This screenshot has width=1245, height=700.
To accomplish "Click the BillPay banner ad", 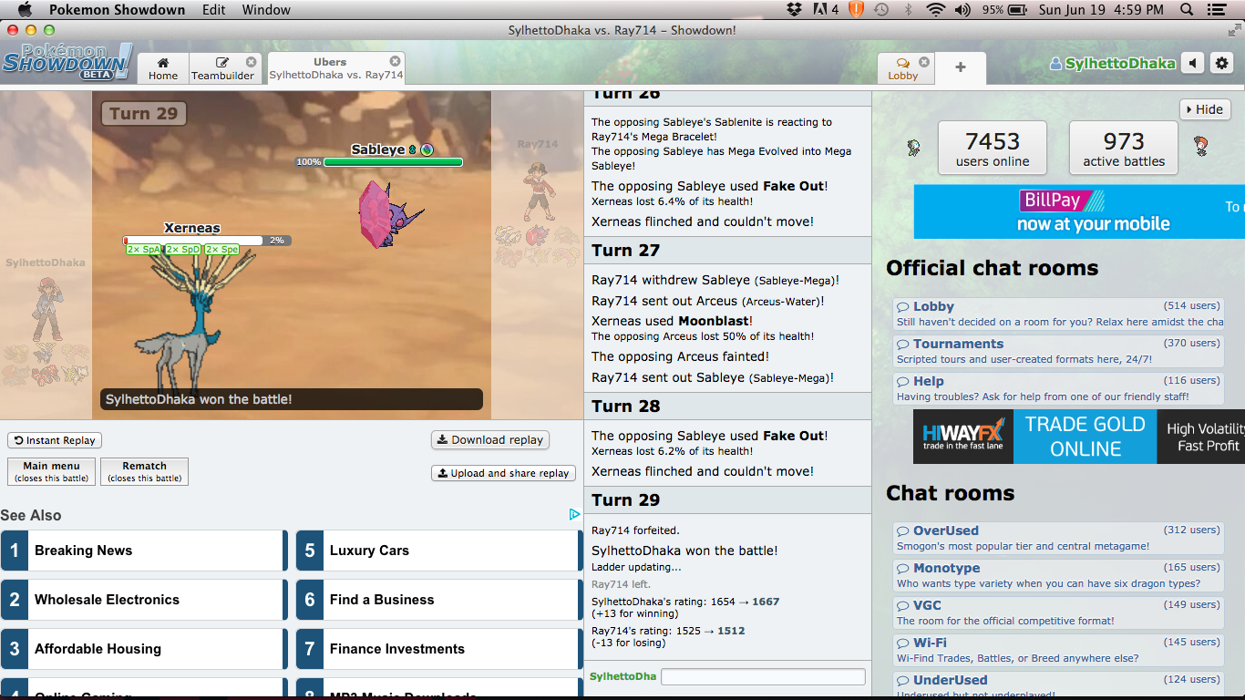I will 1079,212.
